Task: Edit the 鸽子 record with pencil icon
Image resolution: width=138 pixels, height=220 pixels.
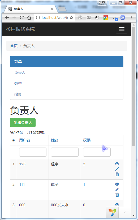Action: coord(117,189)
